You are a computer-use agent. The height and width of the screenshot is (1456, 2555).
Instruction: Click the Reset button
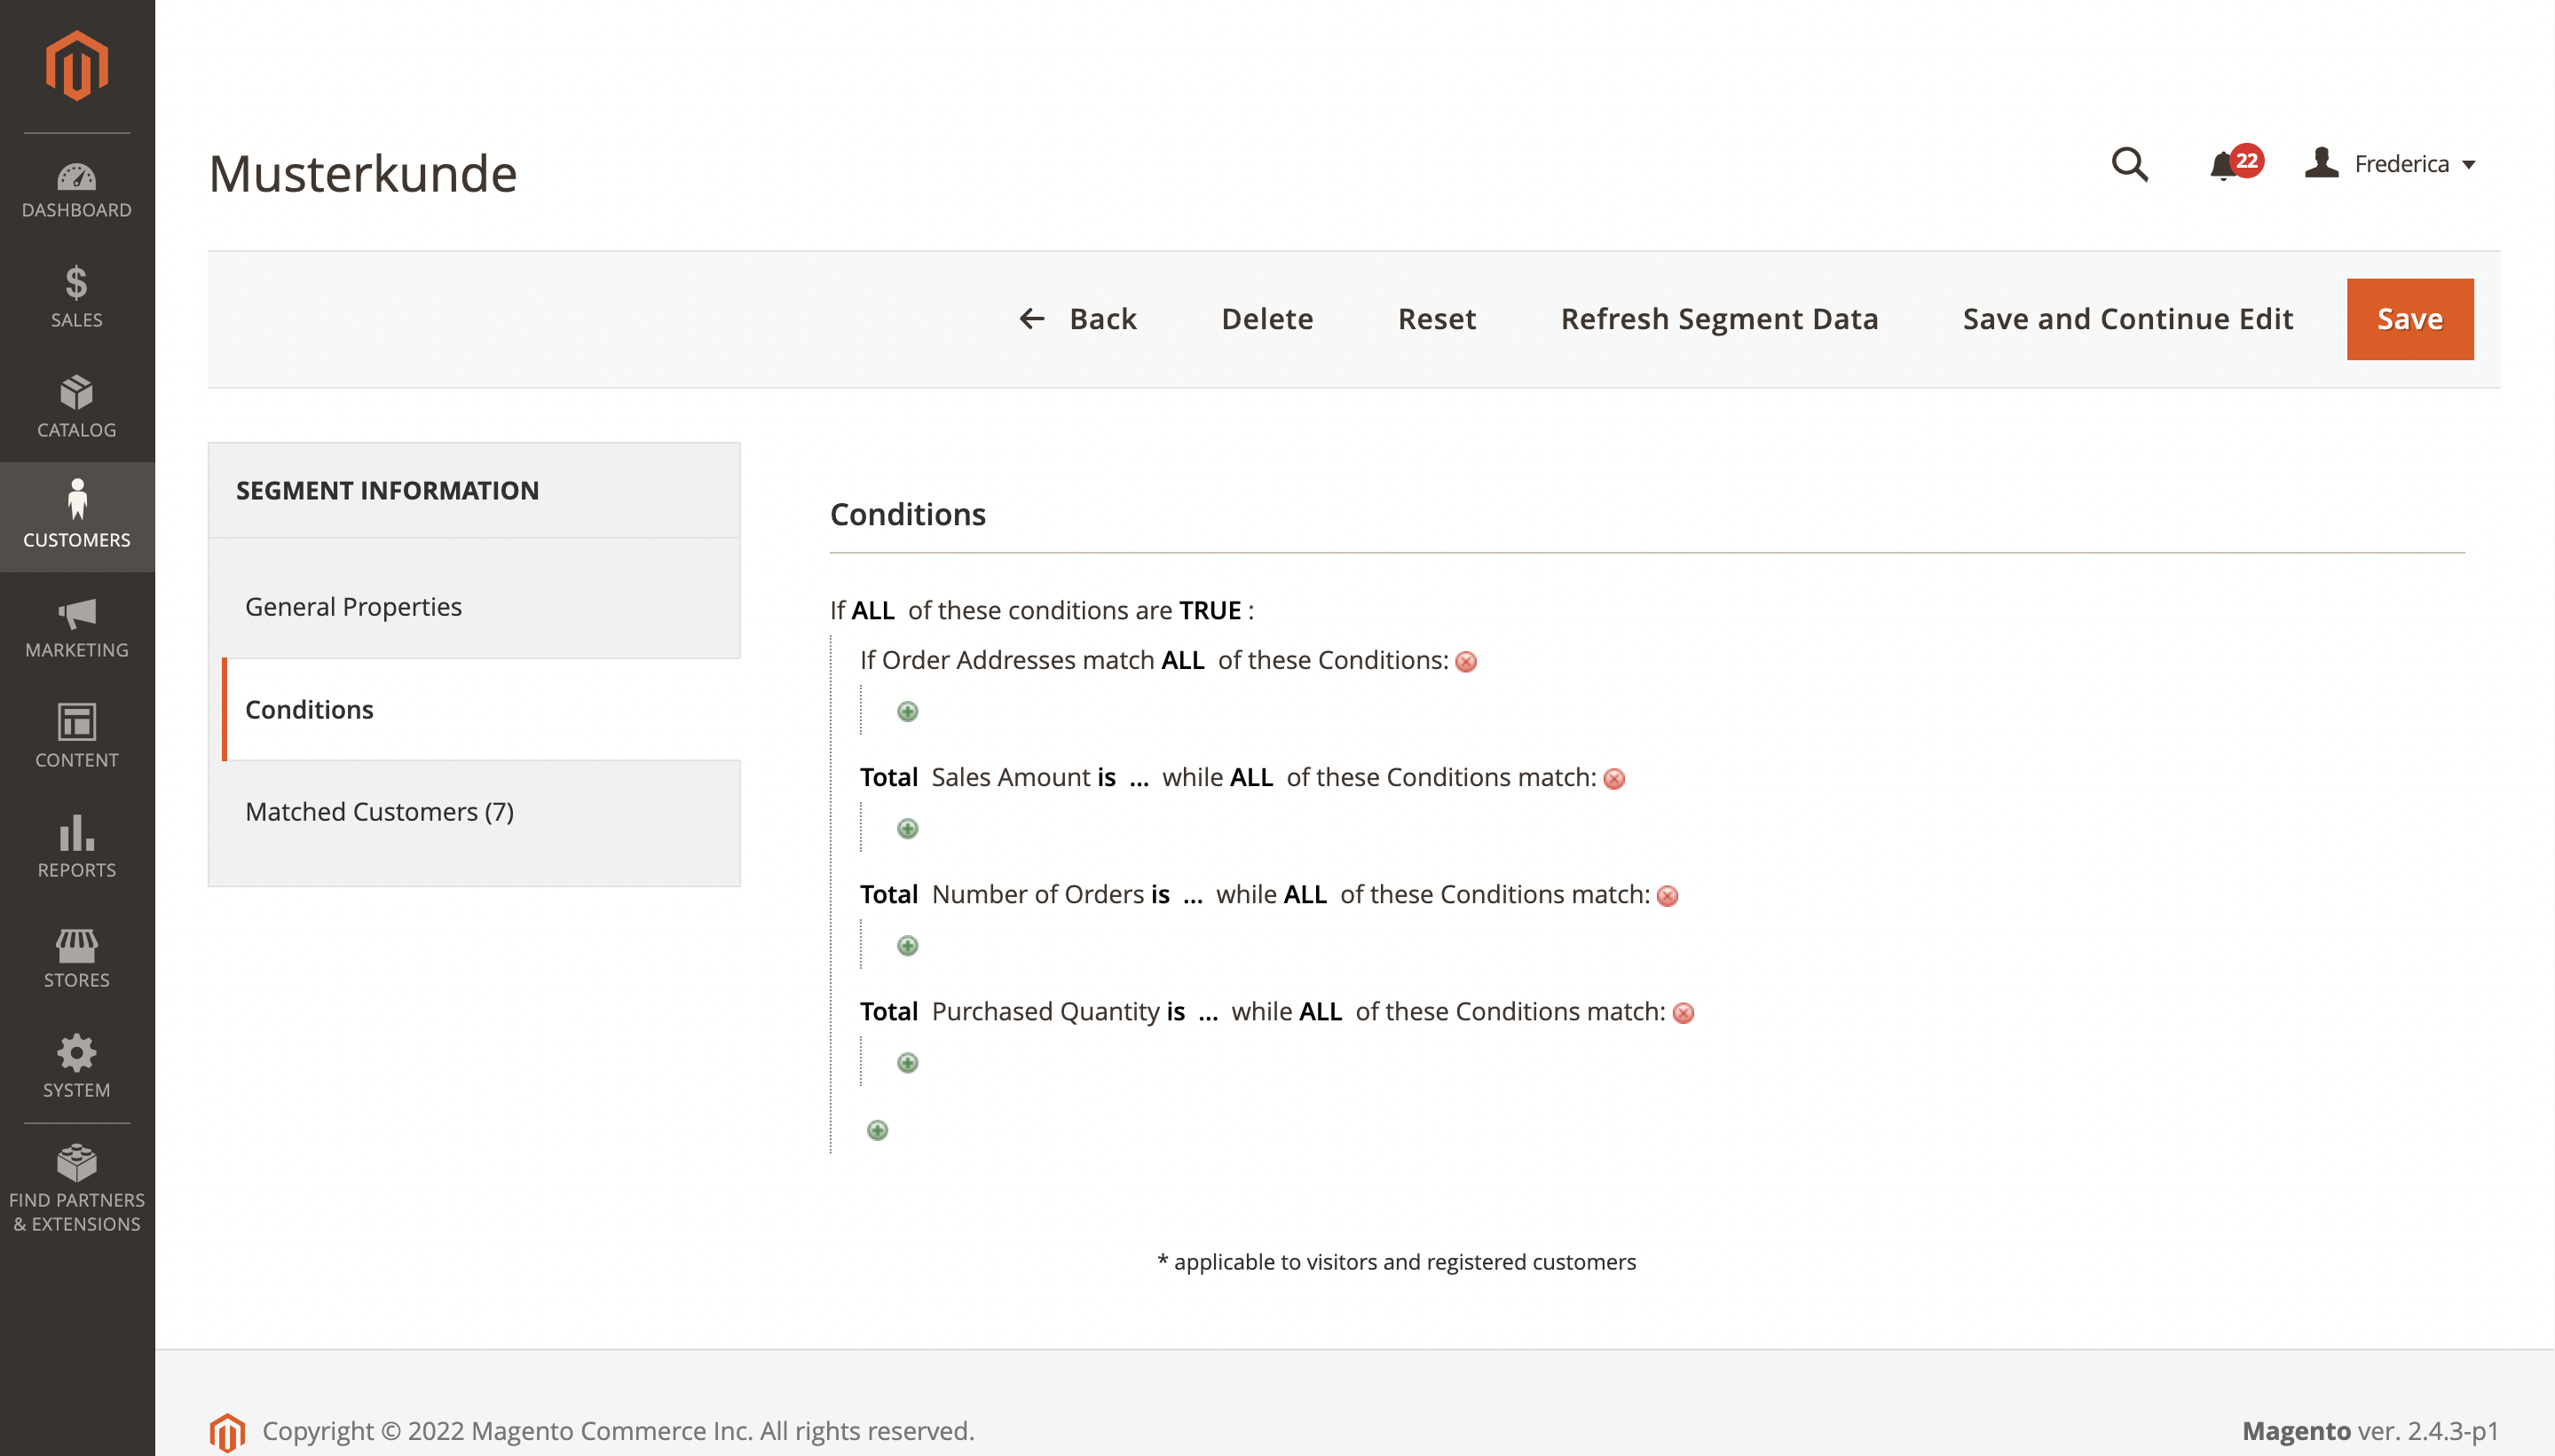coord(1437,319)
